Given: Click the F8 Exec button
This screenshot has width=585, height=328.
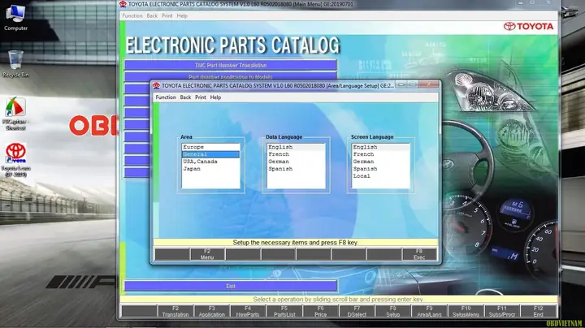Looking at the screenshot, I should [x=419, y=254].
